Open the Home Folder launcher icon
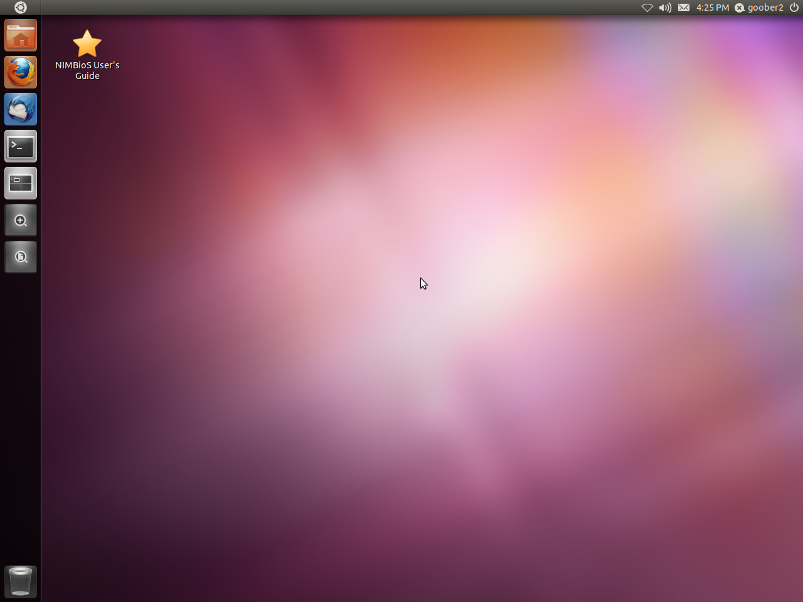 pyautogui.click(x=21, y=36)
